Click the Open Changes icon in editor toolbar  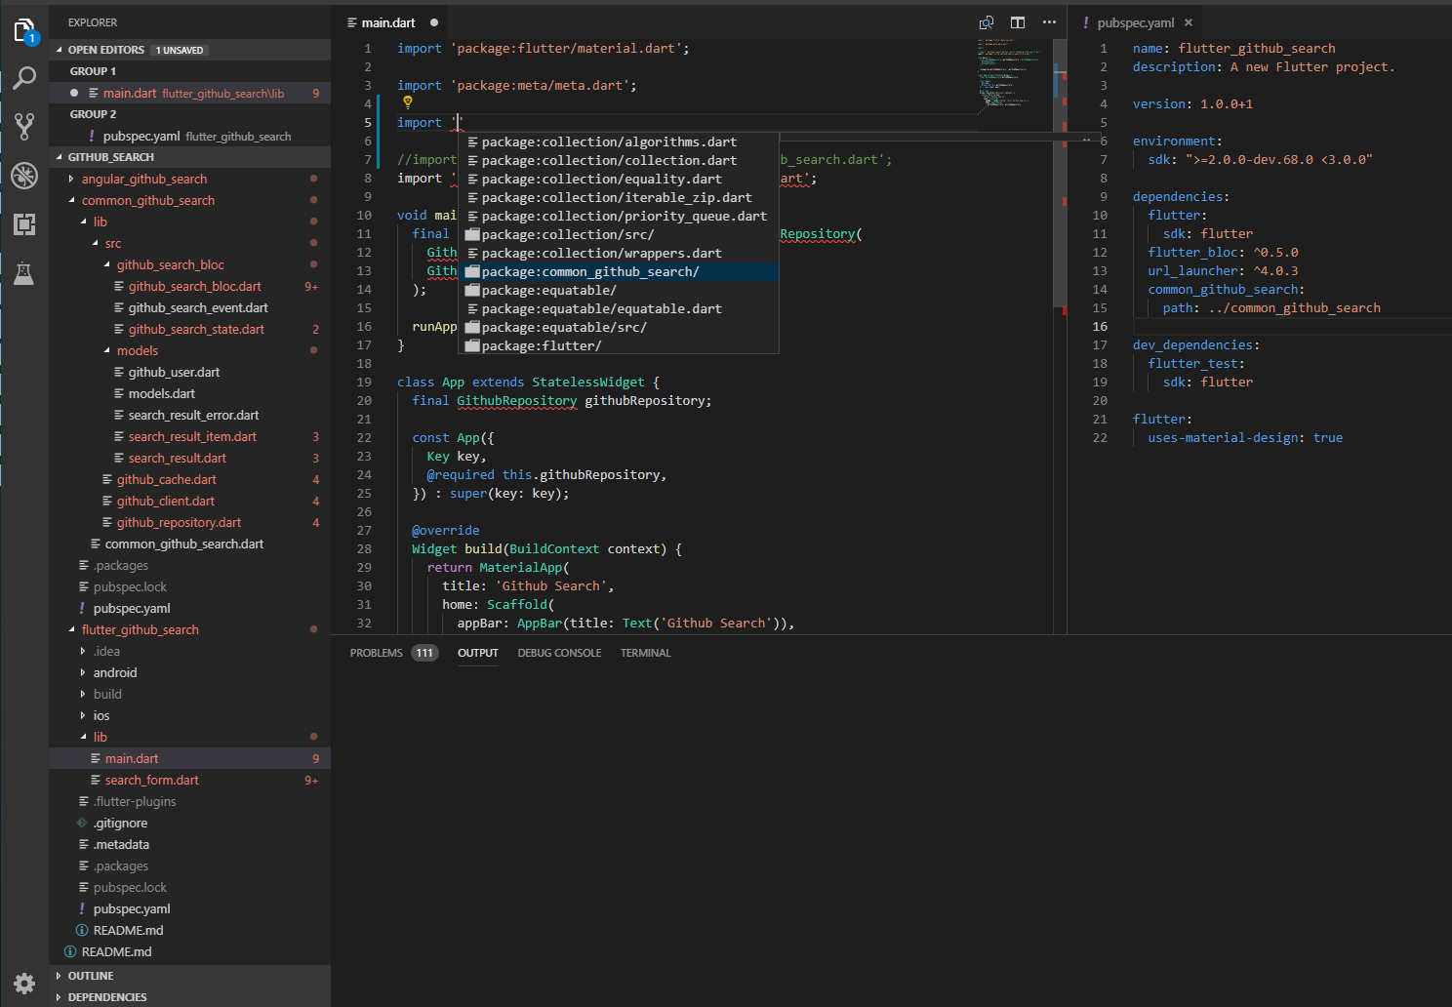(x=987, y=22)
